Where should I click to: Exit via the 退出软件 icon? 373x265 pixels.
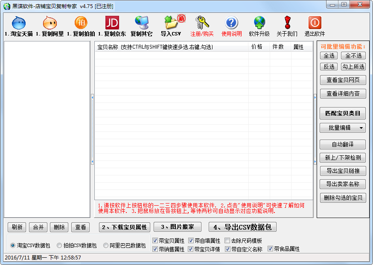tap(315, 23)
